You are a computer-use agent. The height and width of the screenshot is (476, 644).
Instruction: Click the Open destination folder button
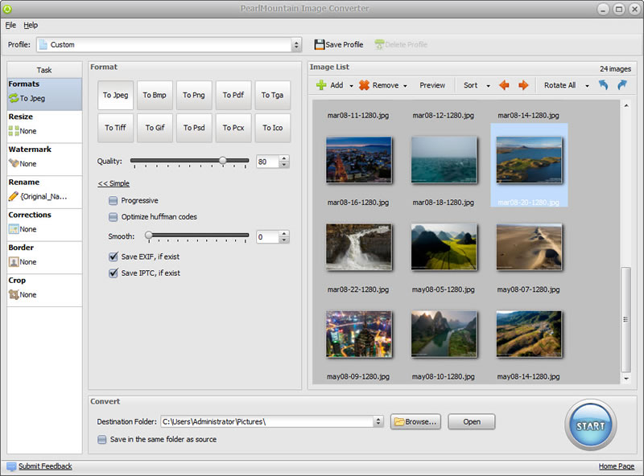472,421
